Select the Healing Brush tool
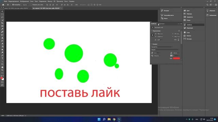The width and height of the screenshot is (218, 122). click(2, 32)
